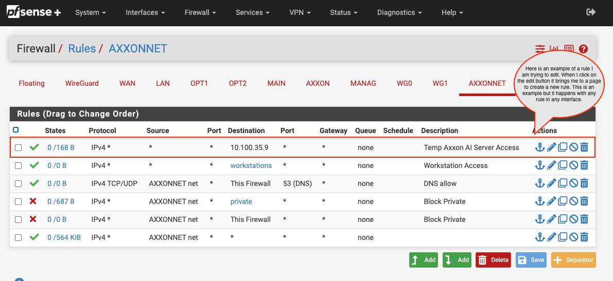The height and width of the screenshot is (281, 613).
Task: Switch to the WG0 tab
Action: coord(405,83)
